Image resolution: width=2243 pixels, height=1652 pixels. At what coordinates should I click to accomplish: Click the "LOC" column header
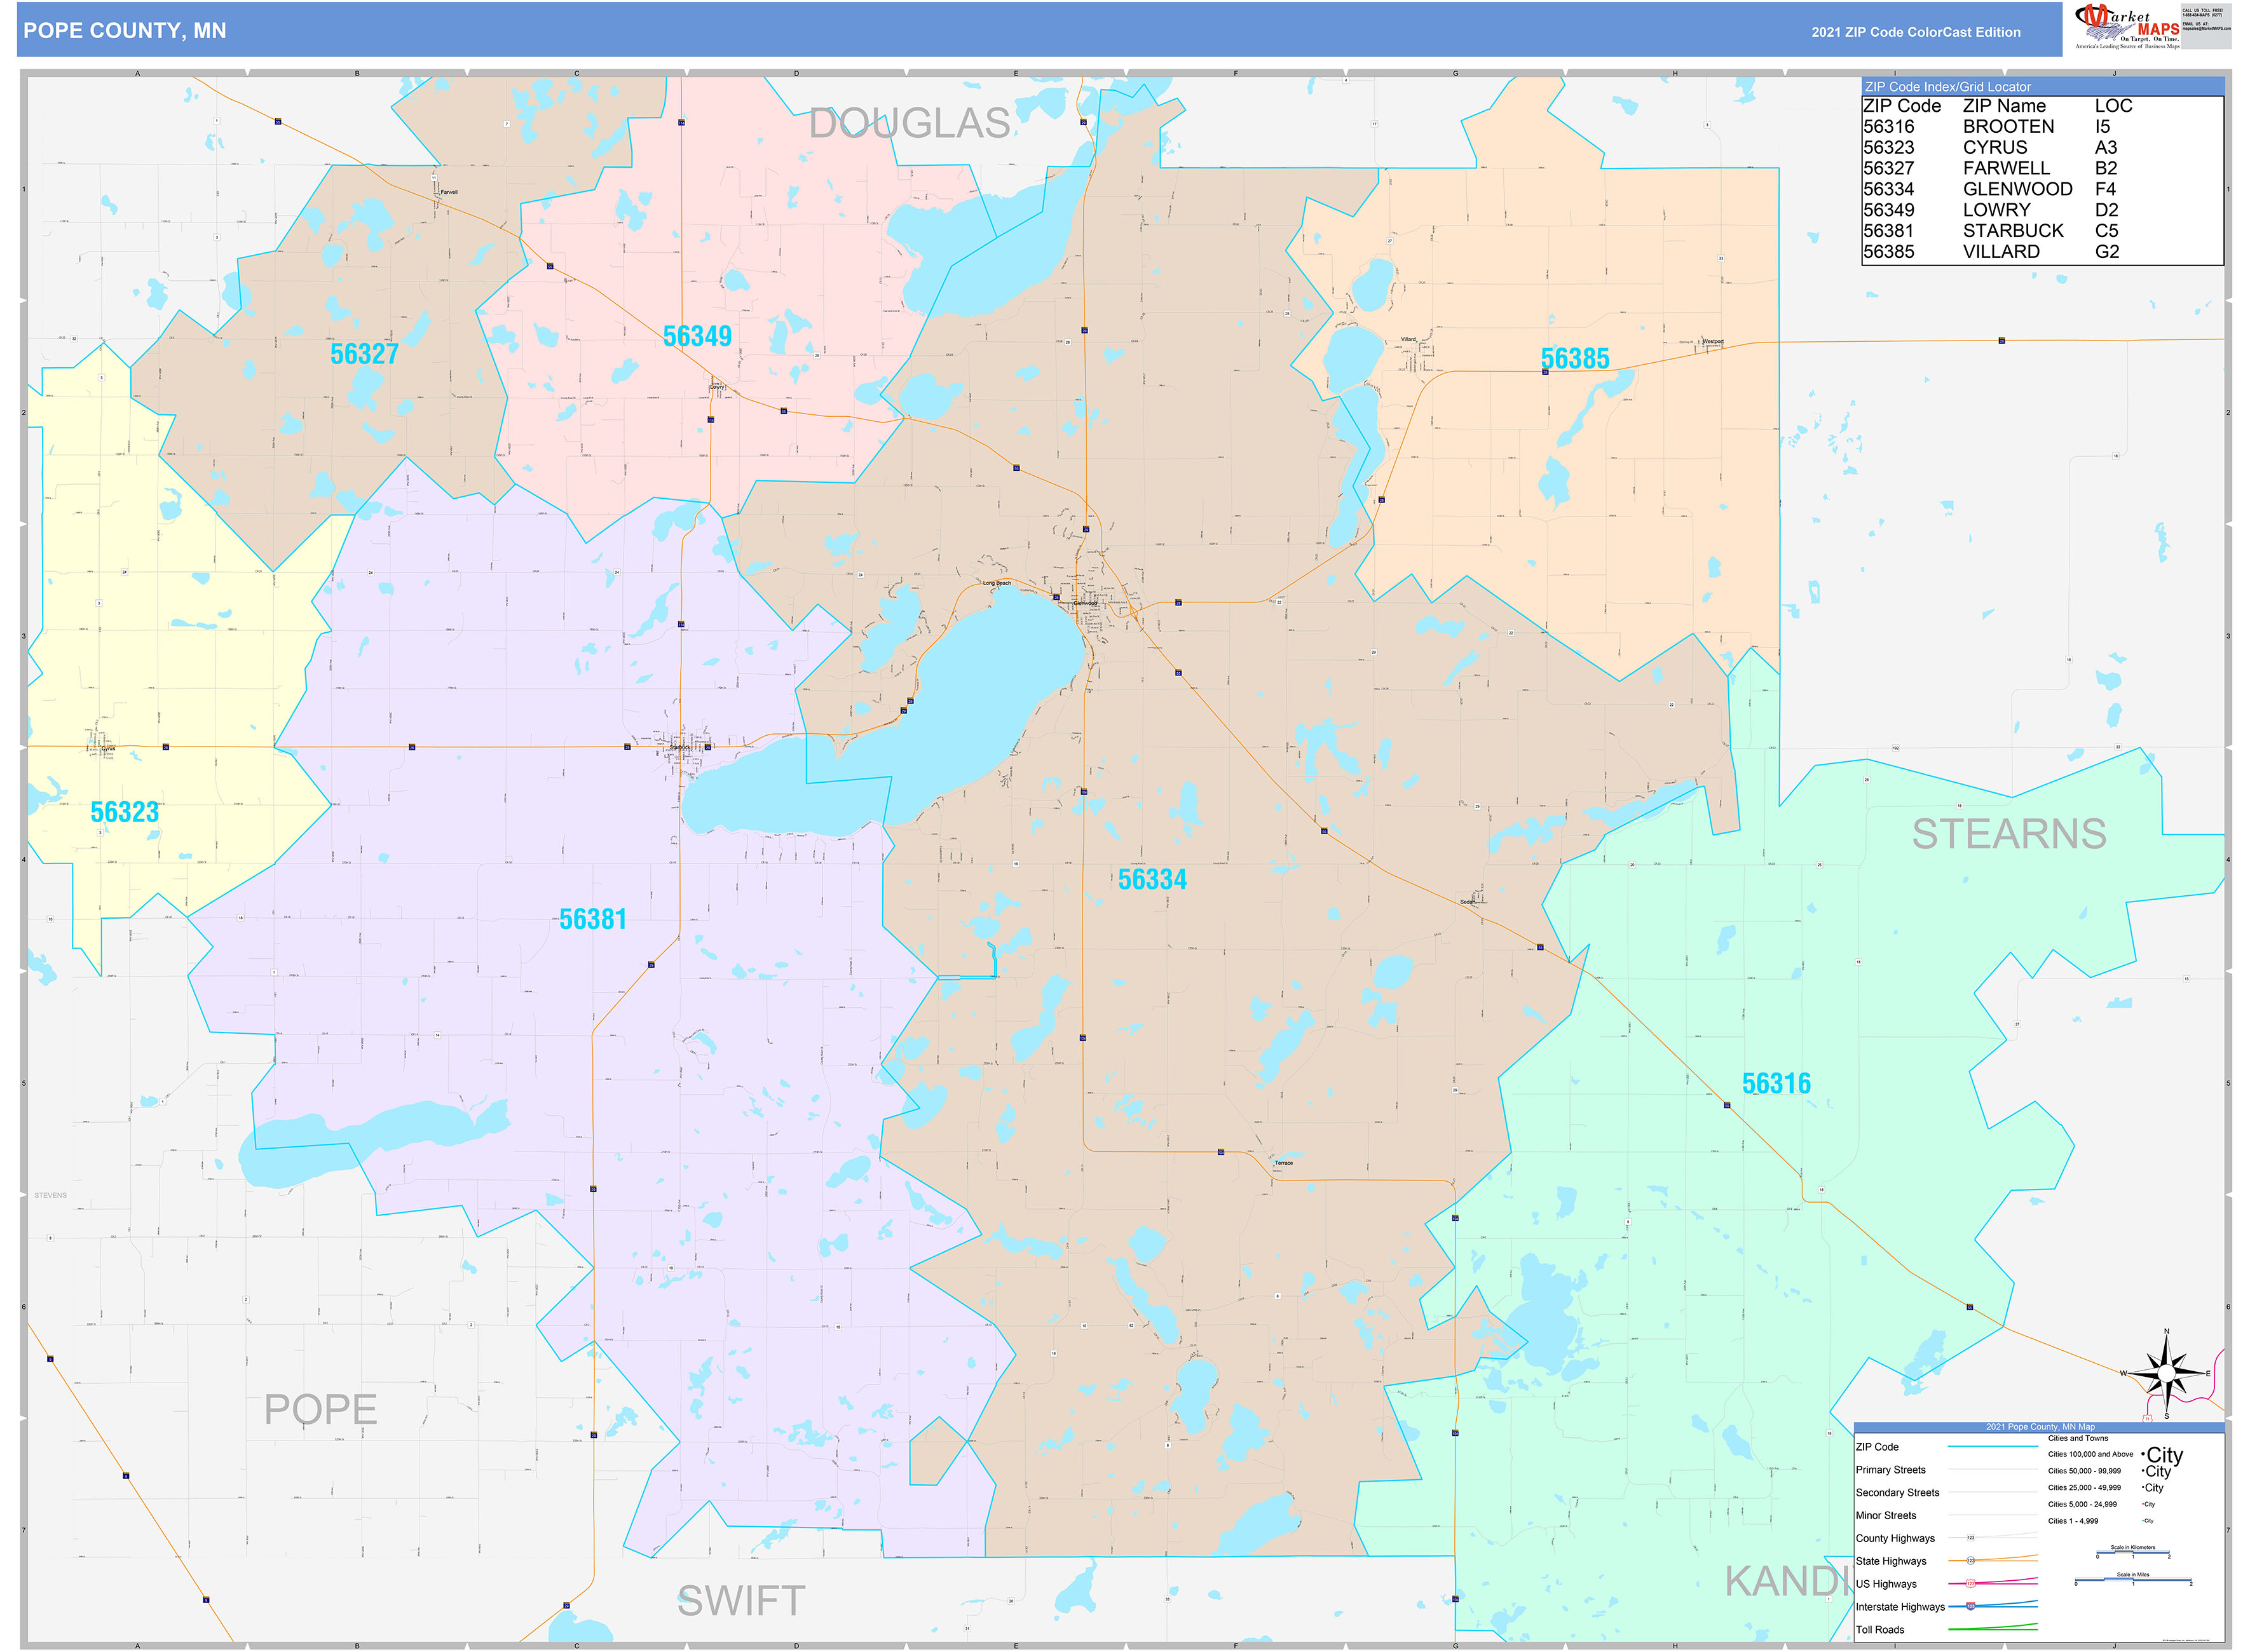(2114, 106)
